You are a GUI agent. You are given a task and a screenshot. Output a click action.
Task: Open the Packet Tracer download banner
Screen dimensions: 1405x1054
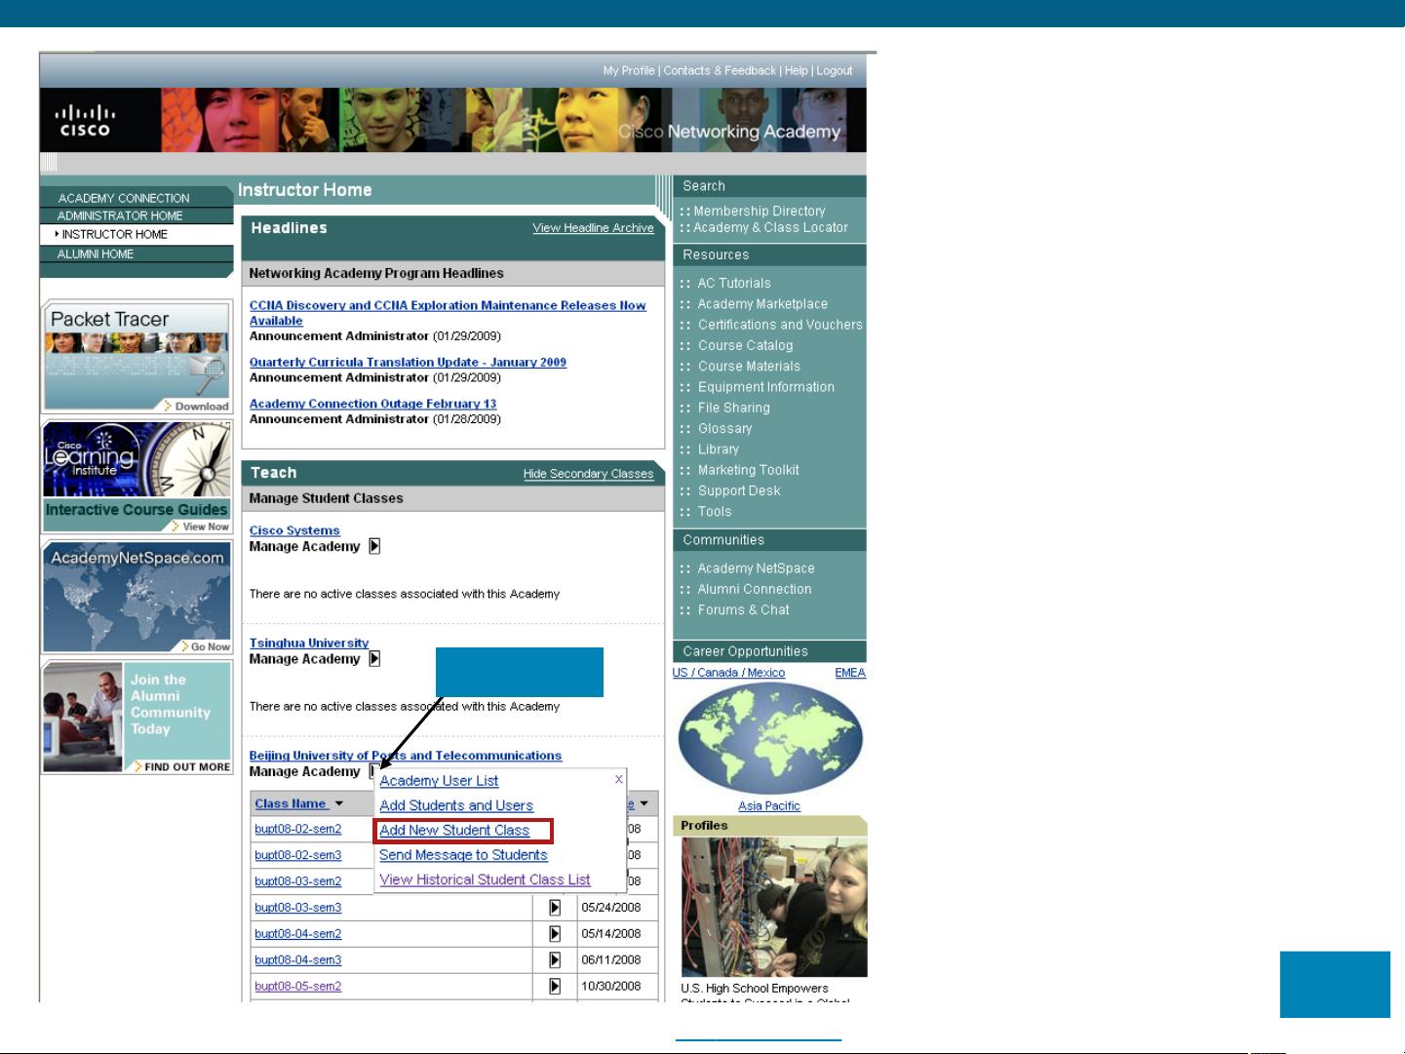point(137,357)
